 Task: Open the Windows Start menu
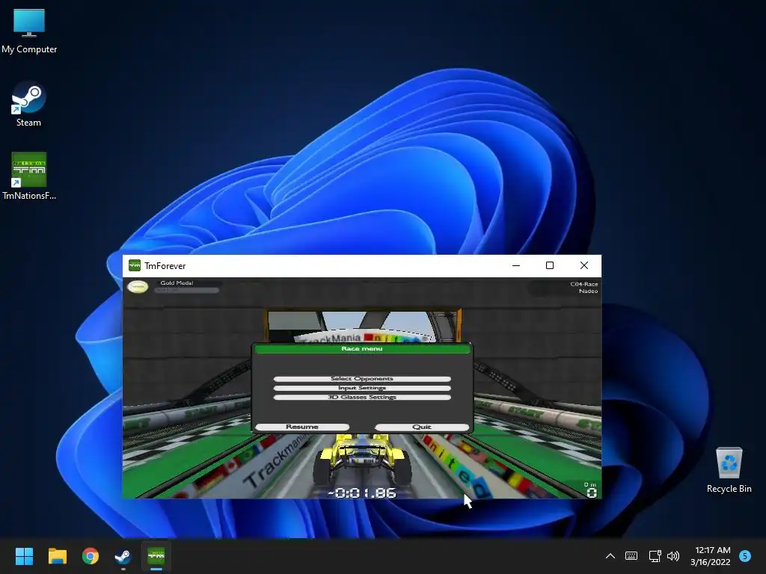pyautogui.click(x=24, y=556)
